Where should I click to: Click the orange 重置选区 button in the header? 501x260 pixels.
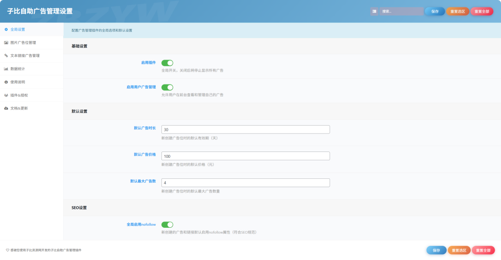[x=457, y=11]
